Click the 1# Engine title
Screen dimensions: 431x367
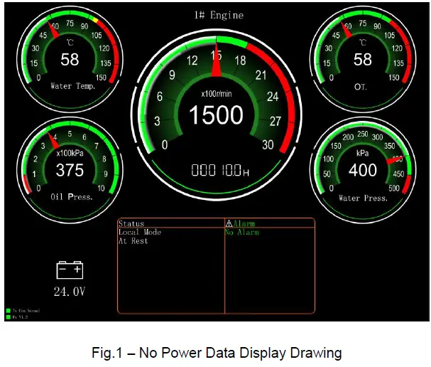pyautogui.click(x=219, y=15)
